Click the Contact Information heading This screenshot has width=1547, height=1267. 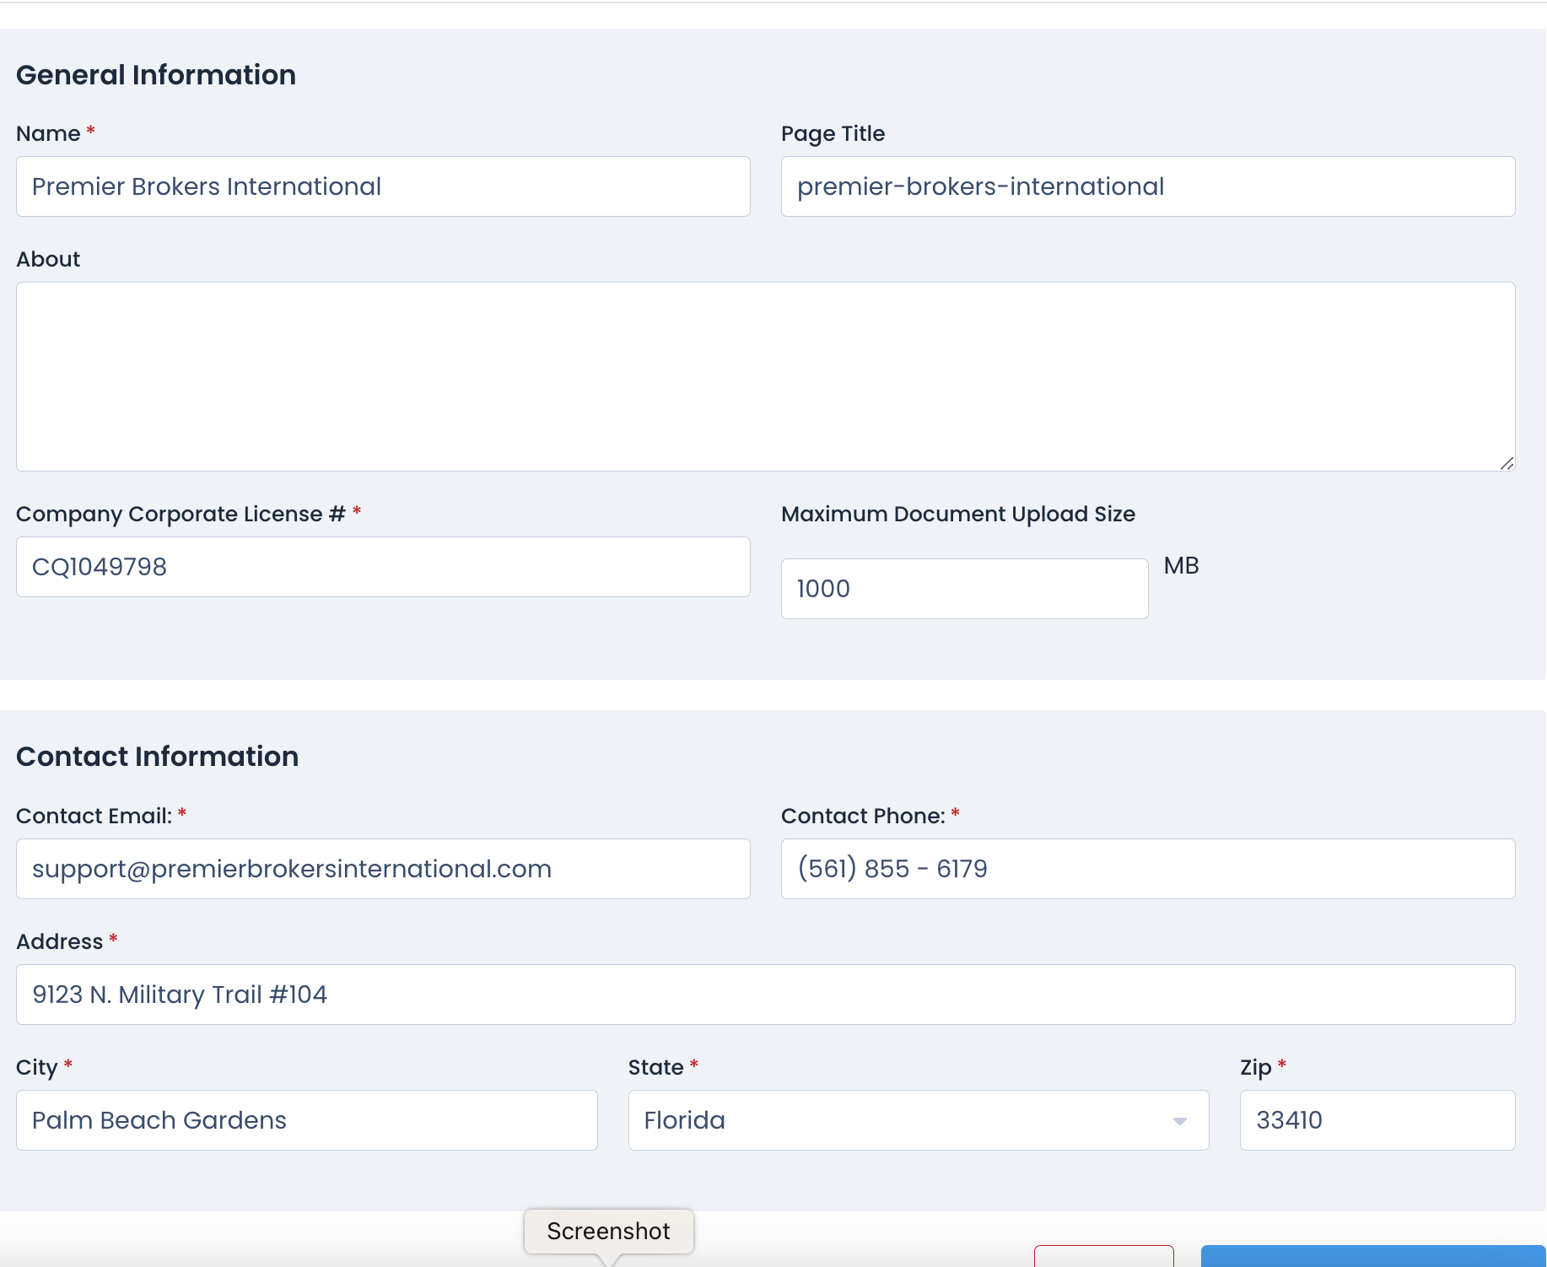(158, 757)
